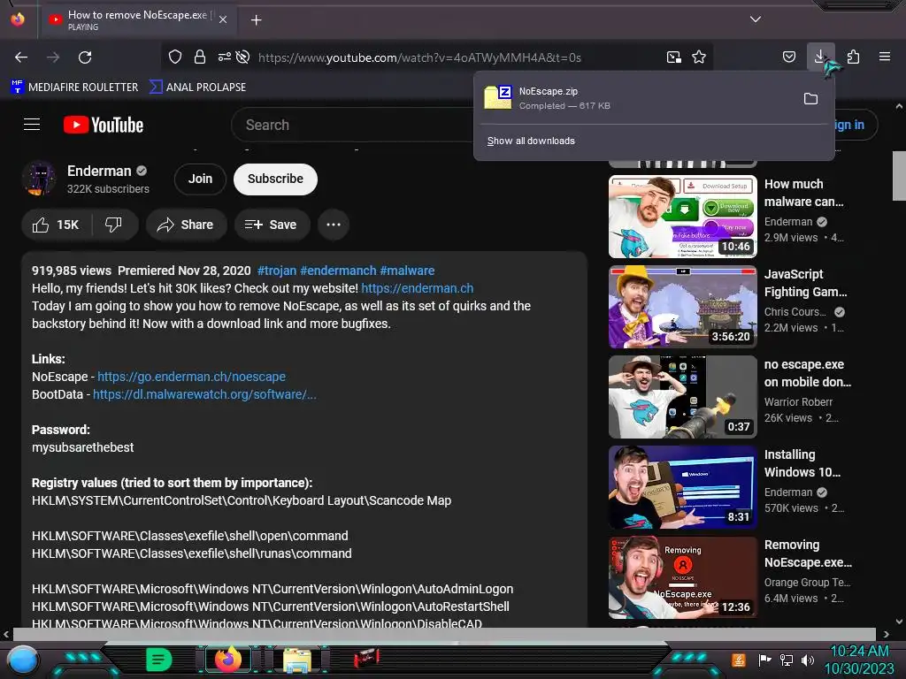Save page to Pocket
This screenshot has width=906, height=679.
[788, 57]
